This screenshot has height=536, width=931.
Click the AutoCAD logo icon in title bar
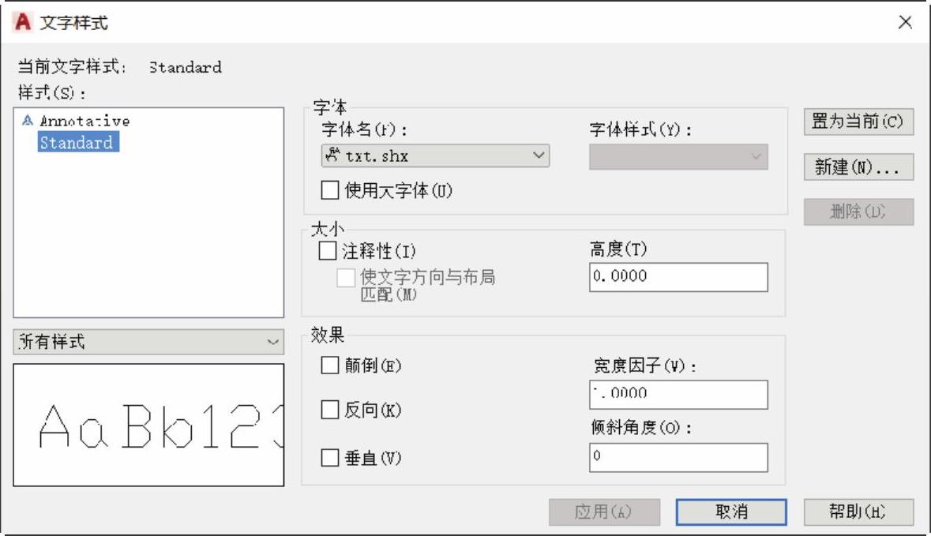(x=24, y=23)
